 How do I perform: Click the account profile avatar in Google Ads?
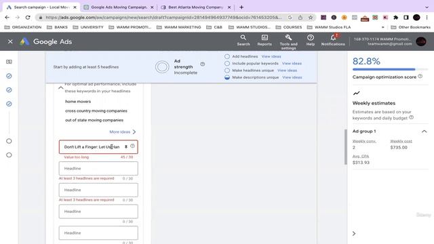[x=421, y=41]
